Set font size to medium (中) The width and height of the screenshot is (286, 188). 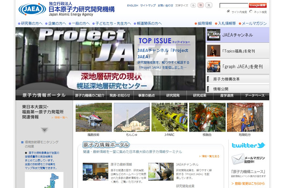201,5
